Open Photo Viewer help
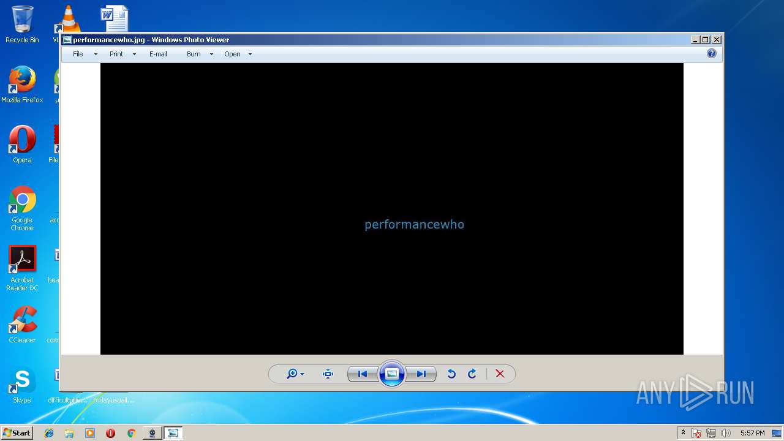This screenshot has height=441, width=784. click(x=712, y=53)
